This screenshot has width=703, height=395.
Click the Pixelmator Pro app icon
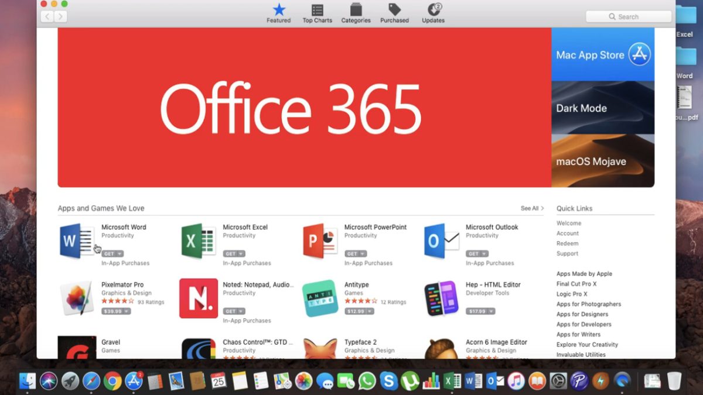coord(77,298)
